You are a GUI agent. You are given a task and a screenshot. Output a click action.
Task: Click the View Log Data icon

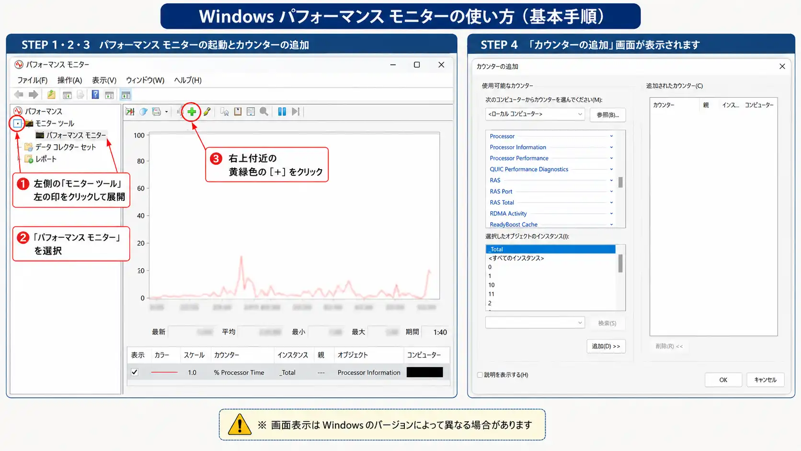click(143, 112)
